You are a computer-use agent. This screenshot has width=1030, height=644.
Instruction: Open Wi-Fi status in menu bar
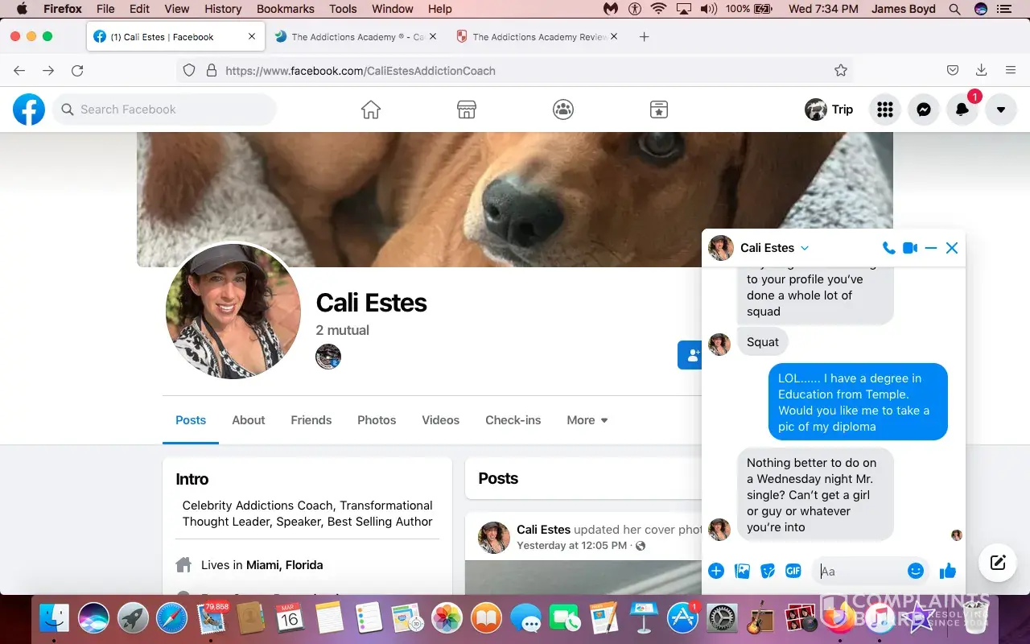tap(659, 10)
